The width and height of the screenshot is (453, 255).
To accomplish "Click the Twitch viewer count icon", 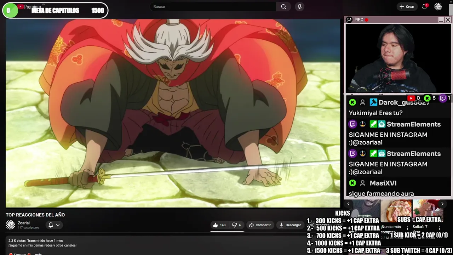I will tap(443, 98).
